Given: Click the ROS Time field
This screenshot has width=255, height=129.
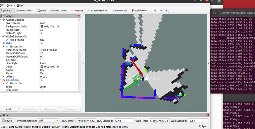Looking at the screenshot, I should click(86, 121).
